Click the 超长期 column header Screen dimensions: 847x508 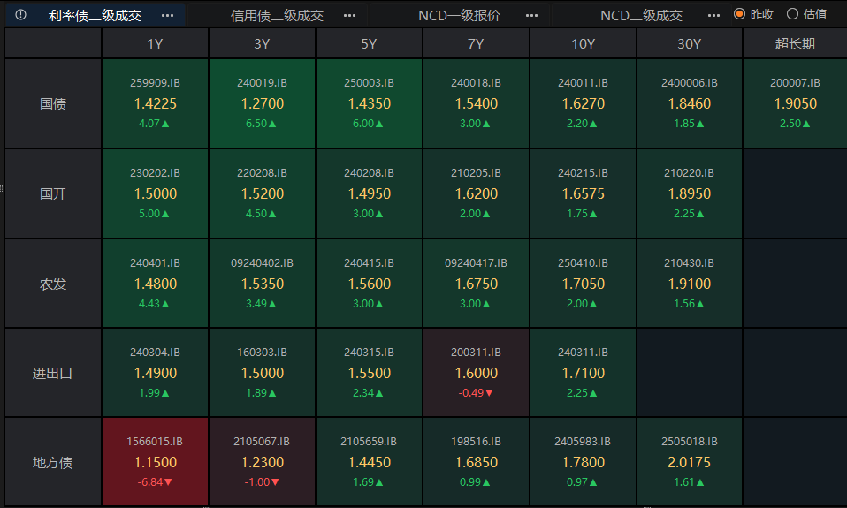point(795,43)
